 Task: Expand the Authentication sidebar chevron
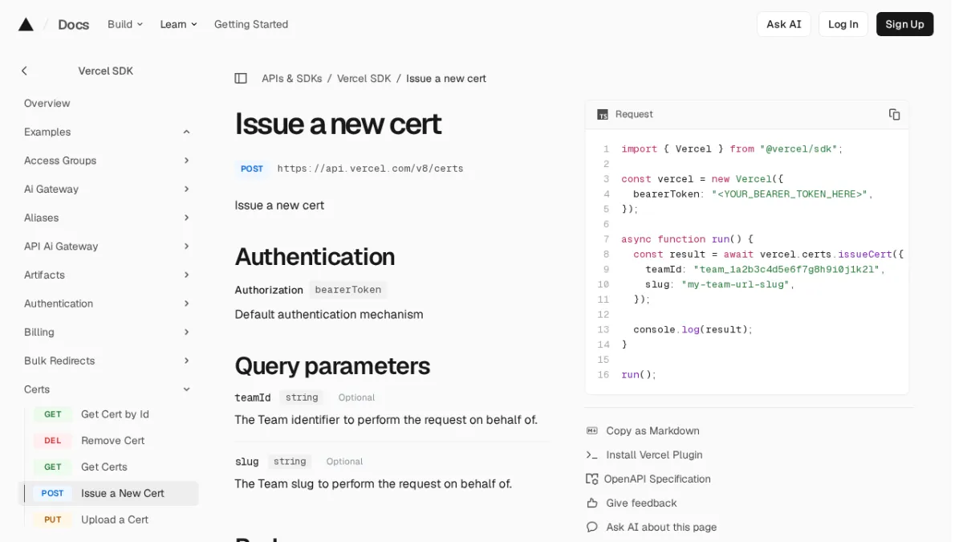[x=186, y=304]
